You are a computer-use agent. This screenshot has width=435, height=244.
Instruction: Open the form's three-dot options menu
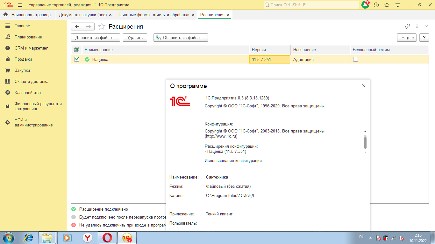417,26
